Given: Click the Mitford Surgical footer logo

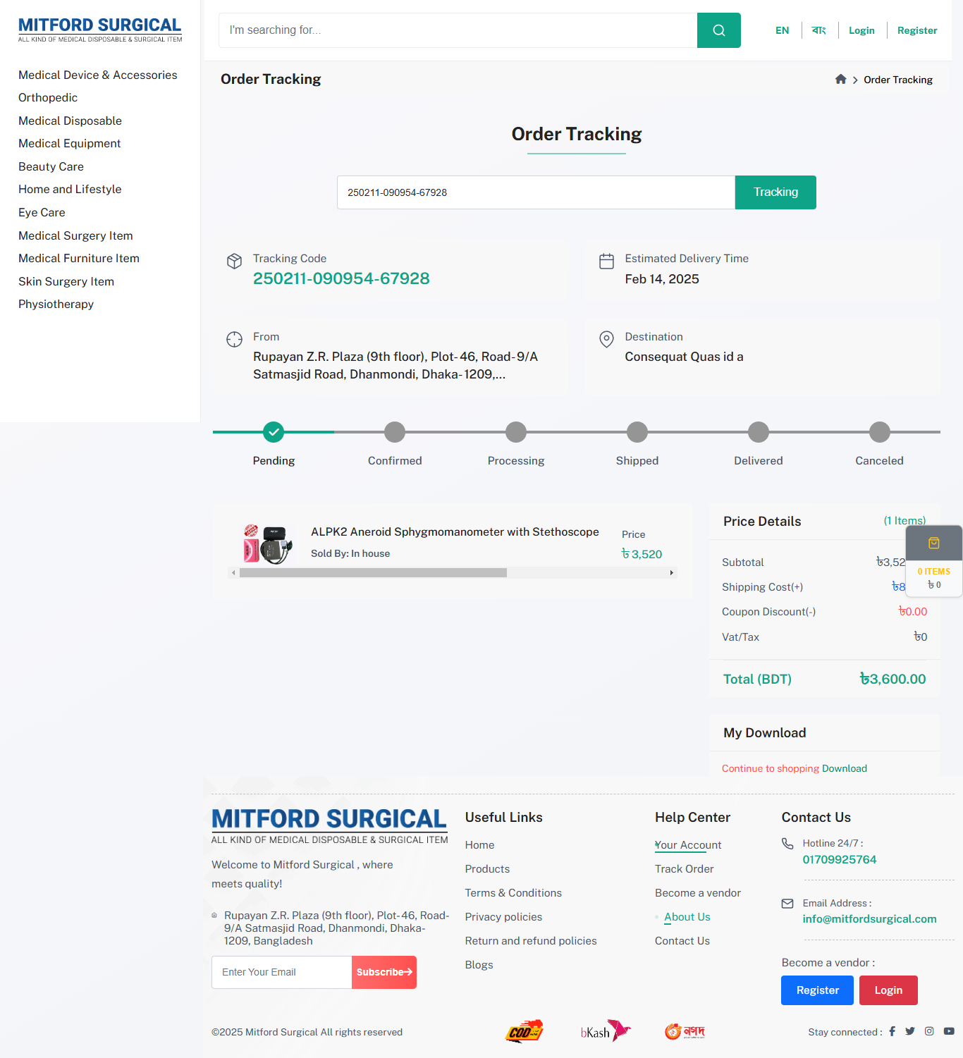Looking at the screenshot, I should [329, 825].
